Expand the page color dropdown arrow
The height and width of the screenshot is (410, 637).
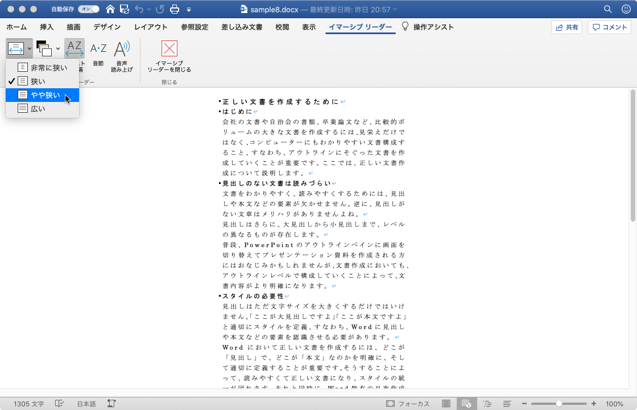(x=57, y=49)
